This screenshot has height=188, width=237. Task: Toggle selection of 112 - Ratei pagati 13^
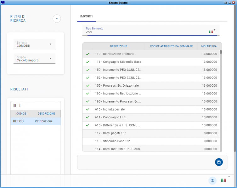(87, 133)
